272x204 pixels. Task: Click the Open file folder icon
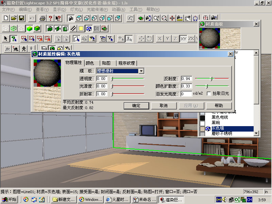14,18
